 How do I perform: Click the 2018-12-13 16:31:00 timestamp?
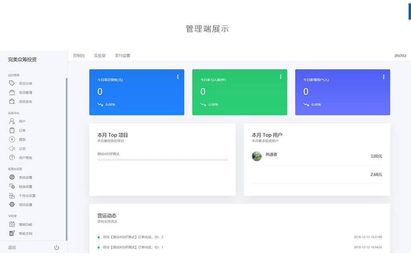(368, 237)
